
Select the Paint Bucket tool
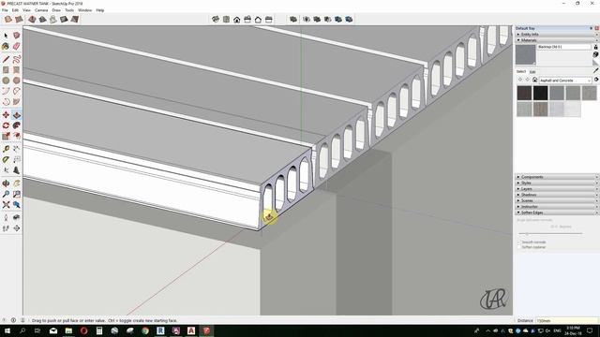pyautogui.click(x=6, y=47)
